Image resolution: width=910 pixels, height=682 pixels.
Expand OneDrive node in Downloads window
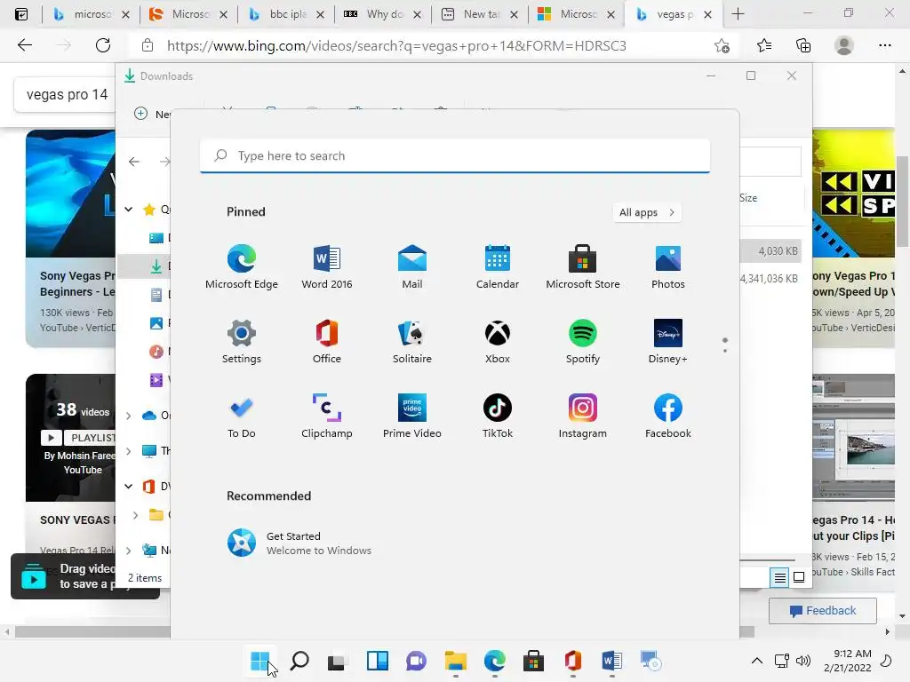129,416
